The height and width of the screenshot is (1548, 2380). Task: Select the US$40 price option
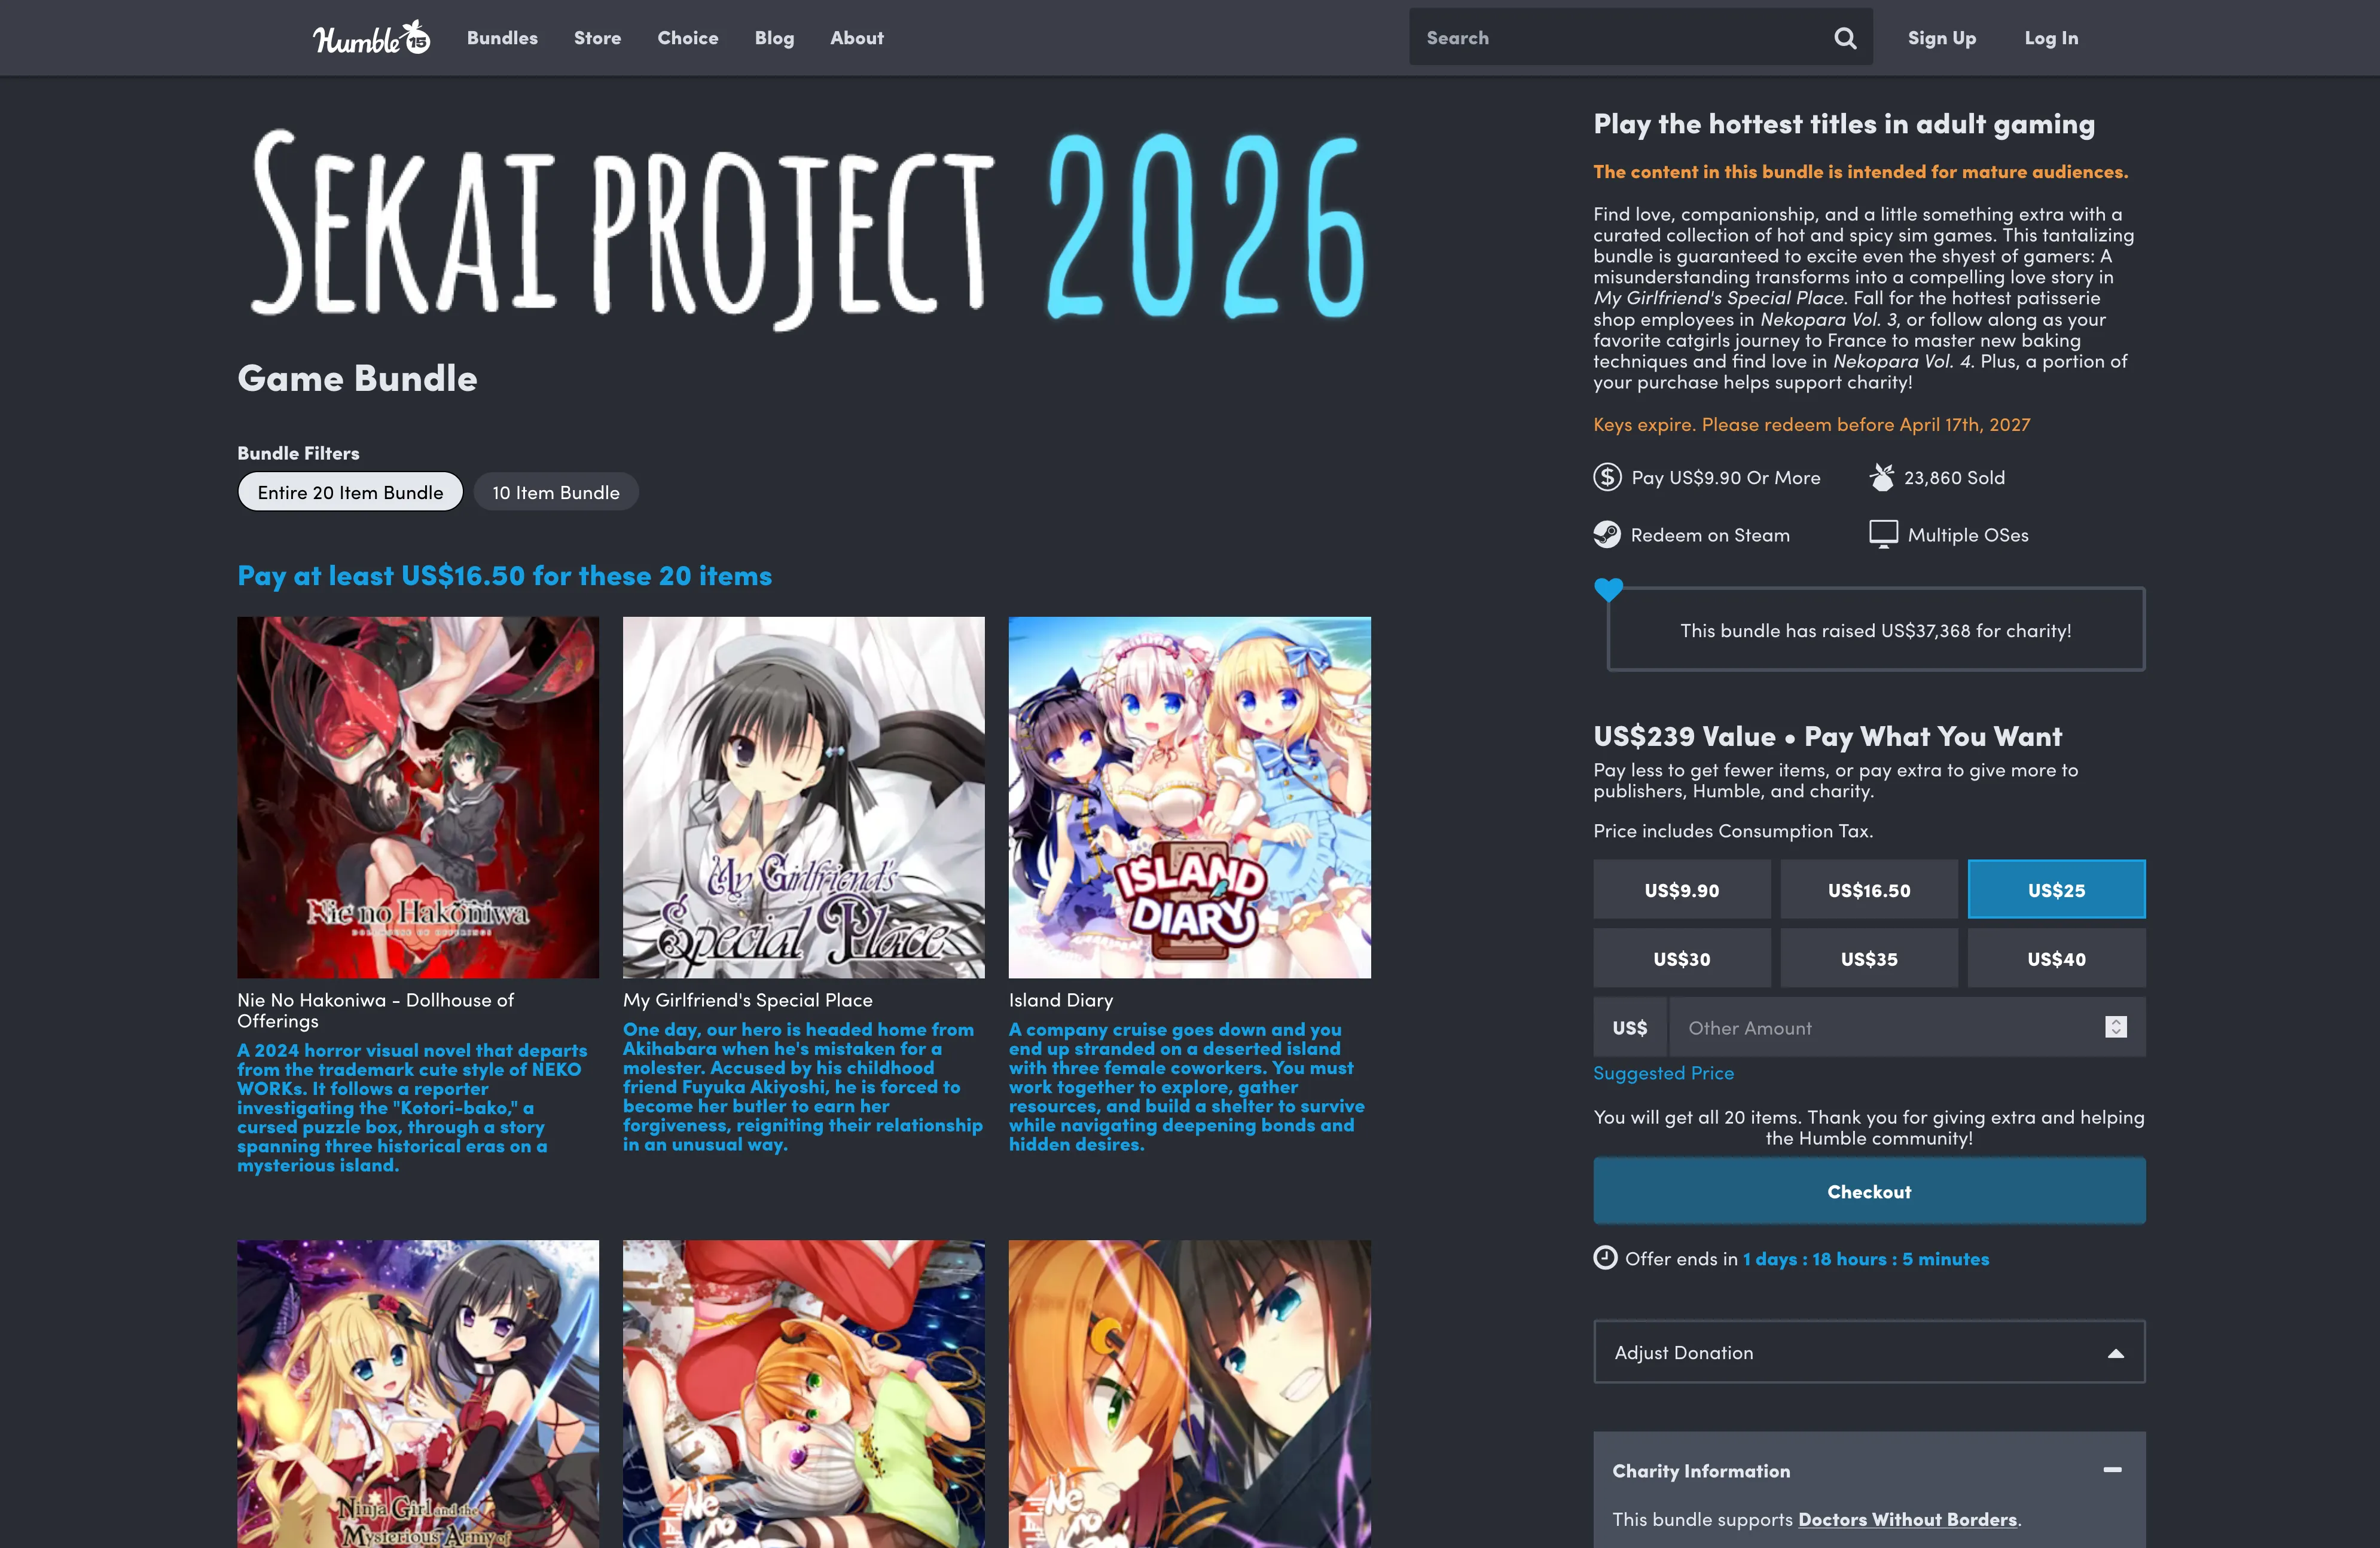2056,958
